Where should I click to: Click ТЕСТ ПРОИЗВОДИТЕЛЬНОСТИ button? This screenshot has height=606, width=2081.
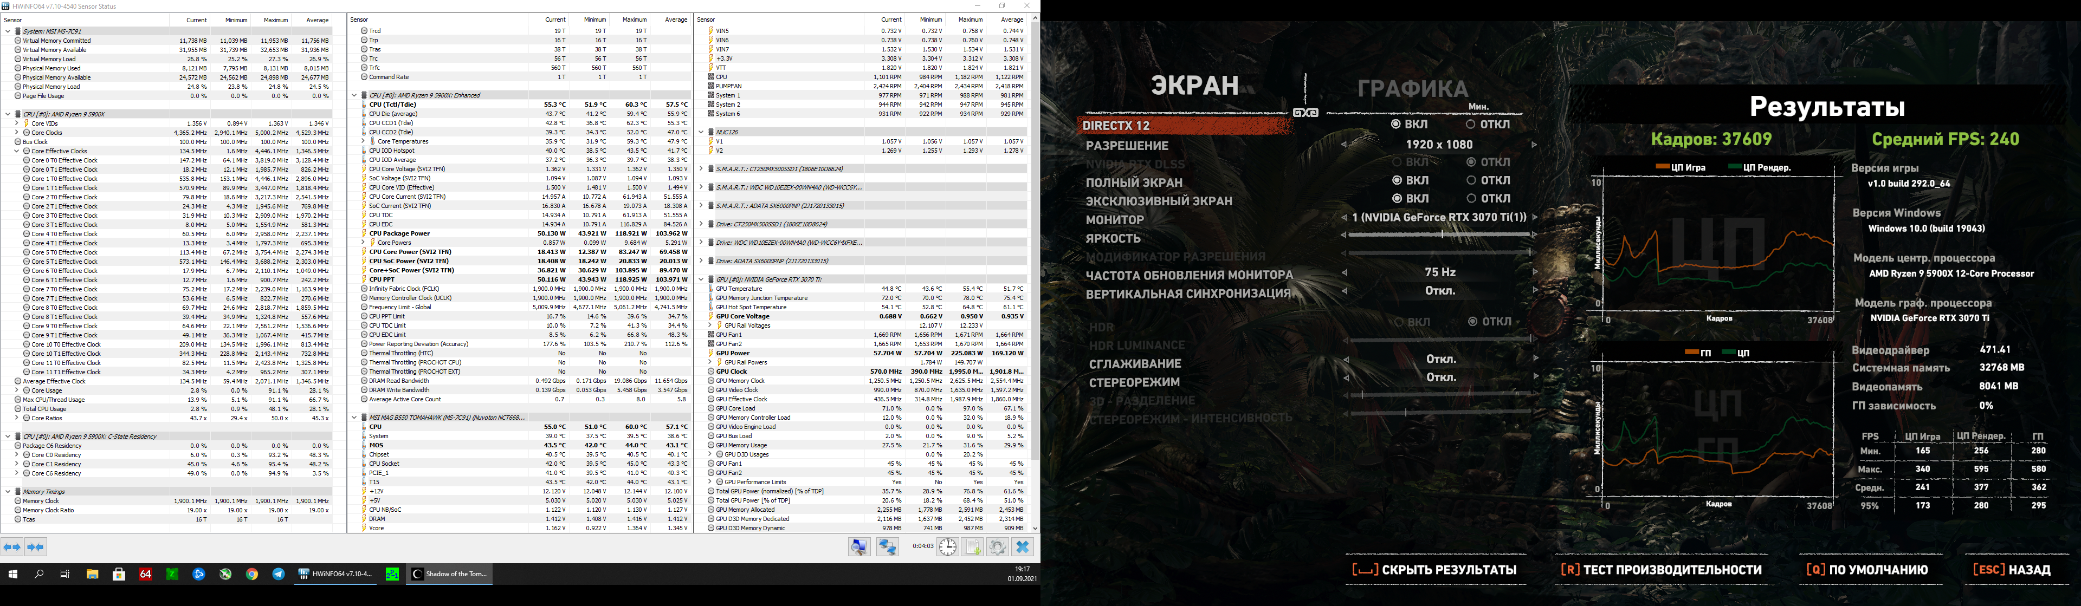1661,570
